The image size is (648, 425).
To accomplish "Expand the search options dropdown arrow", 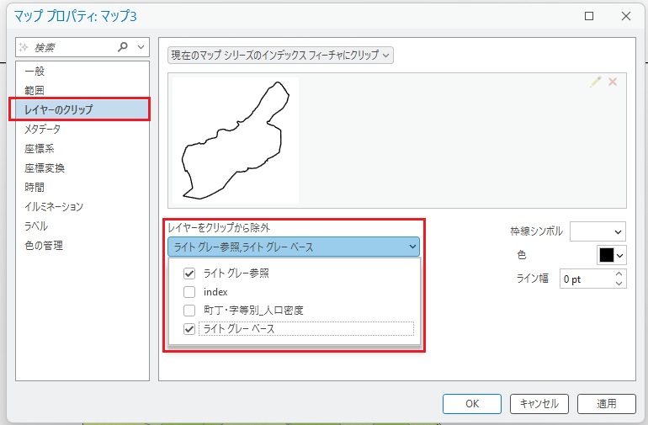I will point(141,48).
